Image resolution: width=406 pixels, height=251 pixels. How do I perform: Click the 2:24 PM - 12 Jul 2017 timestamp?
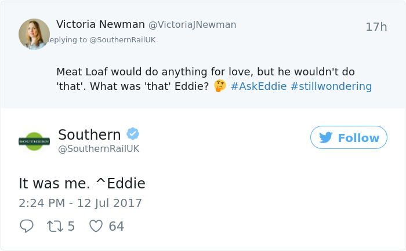[x=80, y=203]
